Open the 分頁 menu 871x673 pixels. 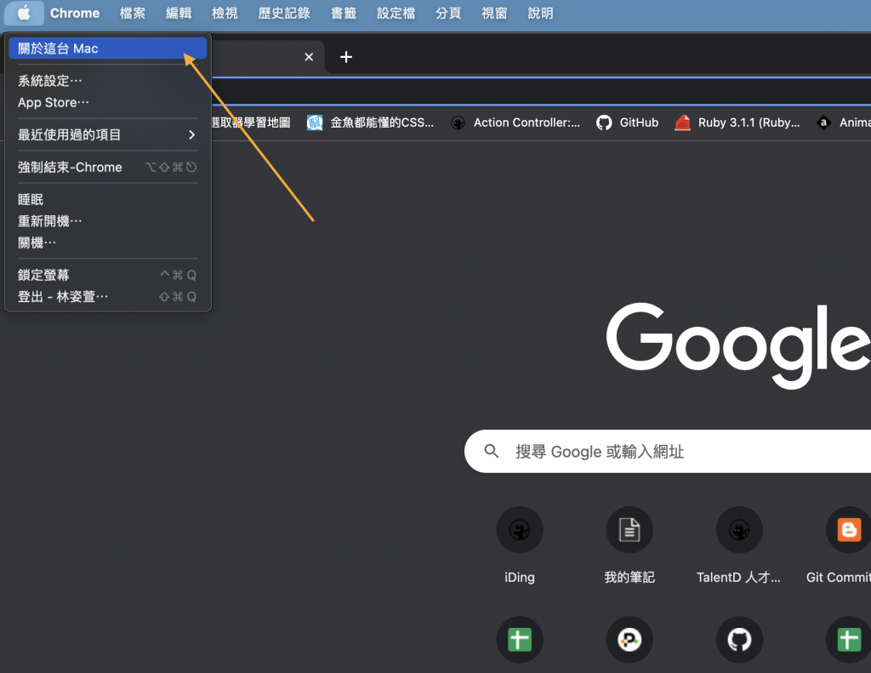click(447, 13)
